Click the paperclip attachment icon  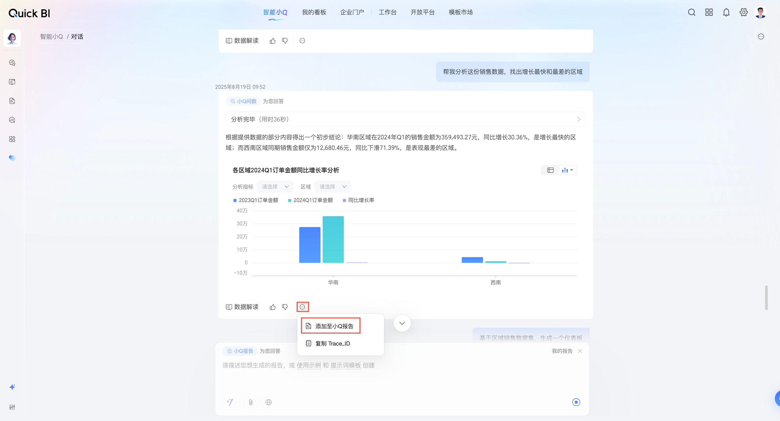pyautogui.click(x=251, y=402)
